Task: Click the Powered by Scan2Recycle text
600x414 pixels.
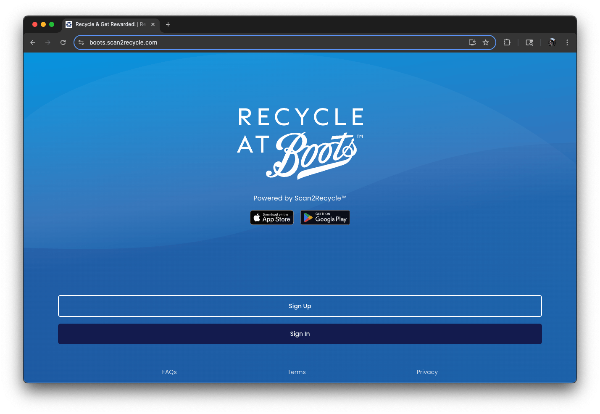Action: [300, 198]
